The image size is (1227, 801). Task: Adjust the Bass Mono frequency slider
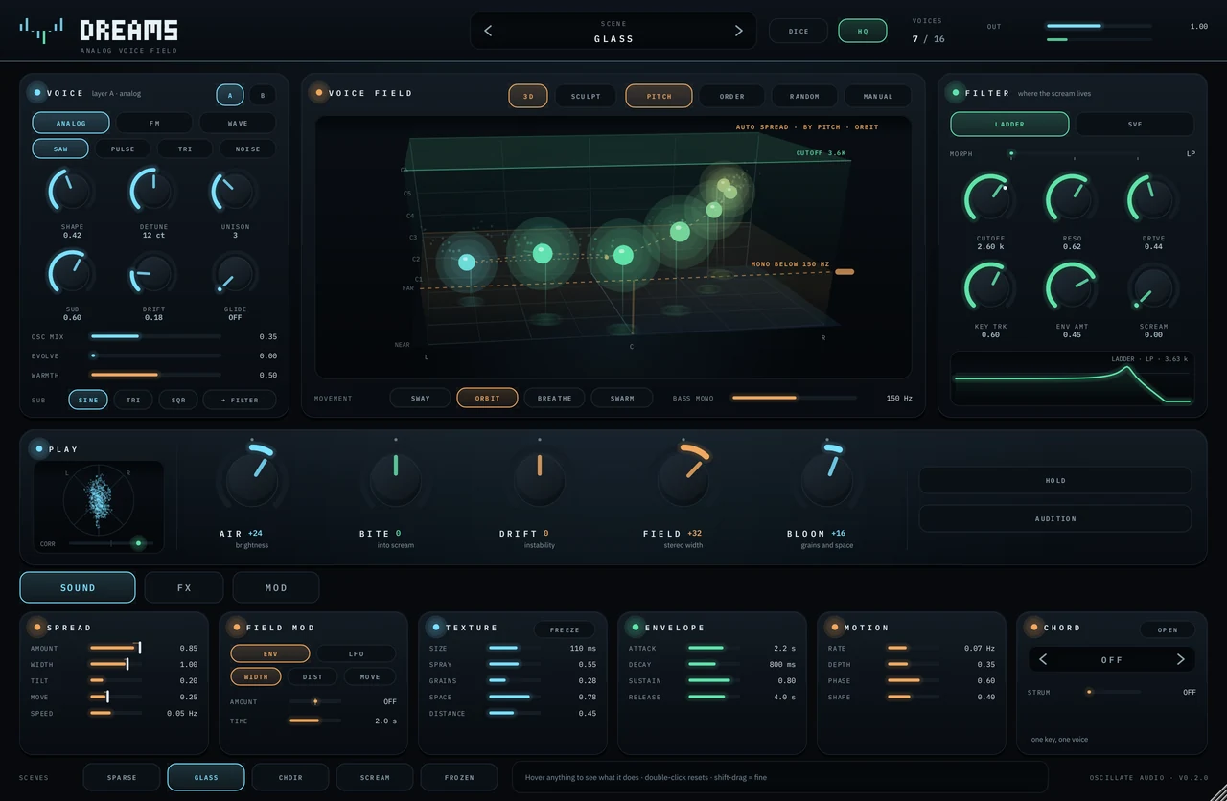pyautogui.click(x=794, y=398)
